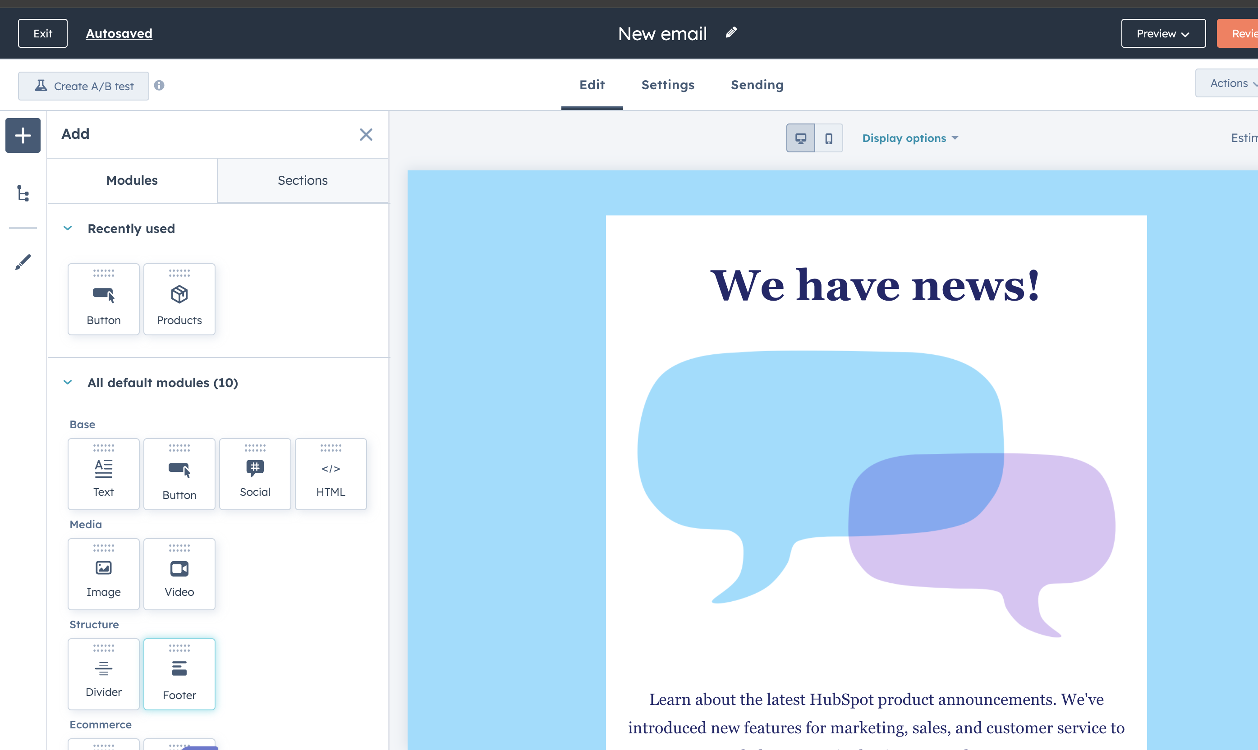Click the Create A/B test button

(83, 86)
